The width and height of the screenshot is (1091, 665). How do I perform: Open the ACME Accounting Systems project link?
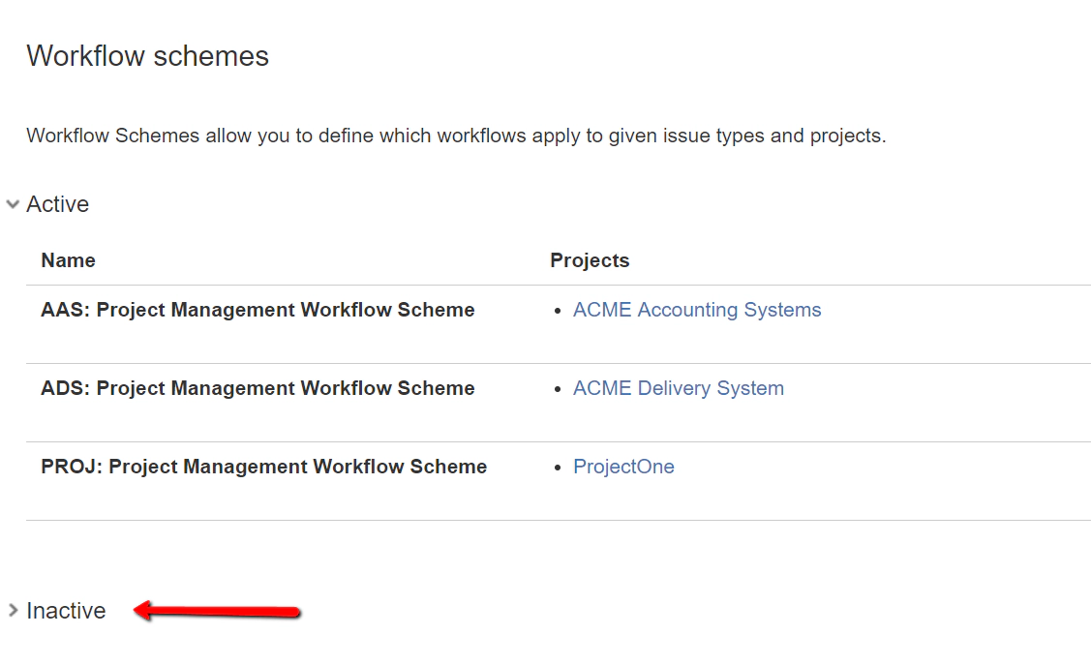pos(696,310)
